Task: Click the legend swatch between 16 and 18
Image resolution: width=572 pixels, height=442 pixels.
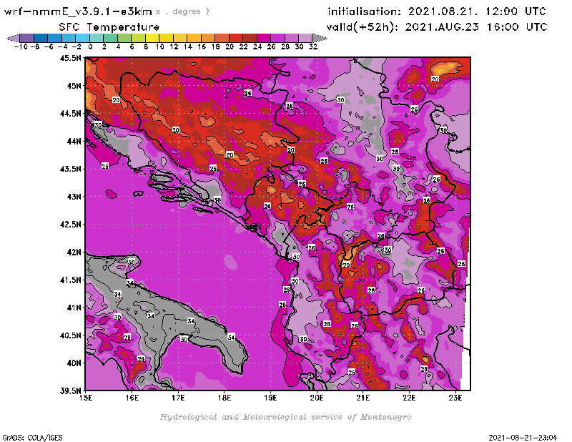Action: coord(208,38)
